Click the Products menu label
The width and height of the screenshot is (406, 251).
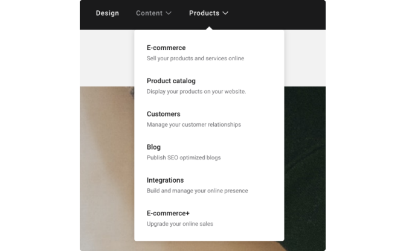(204, 13)
